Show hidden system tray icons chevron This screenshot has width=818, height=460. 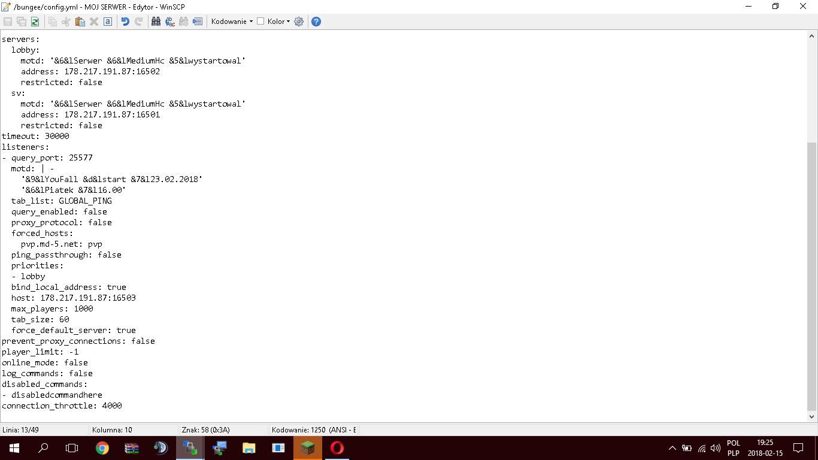click(672, 448)
